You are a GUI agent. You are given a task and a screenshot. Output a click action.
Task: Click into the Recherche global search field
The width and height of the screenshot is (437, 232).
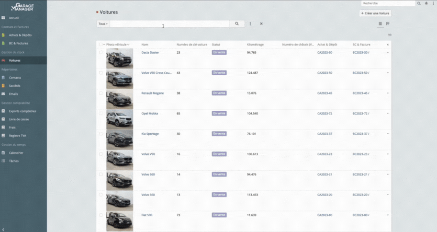(388, 3)
